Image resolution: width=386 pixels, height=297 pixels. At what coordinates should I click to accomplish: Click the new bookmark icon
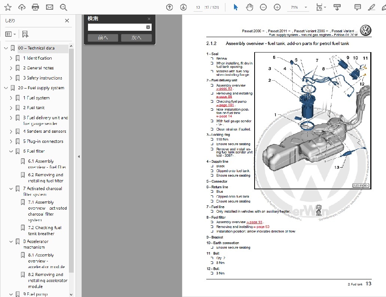coord(25,34)
